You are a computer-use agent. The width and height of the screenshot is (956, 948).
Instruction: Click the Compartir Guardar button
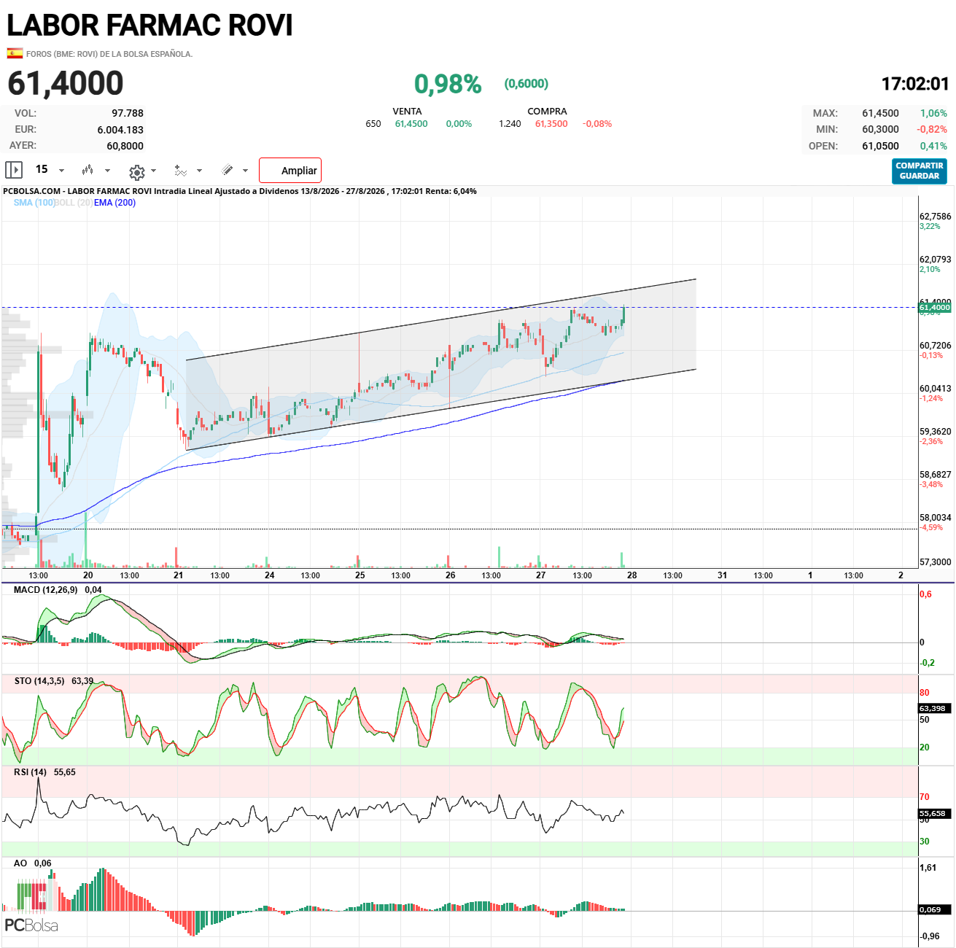920,171
